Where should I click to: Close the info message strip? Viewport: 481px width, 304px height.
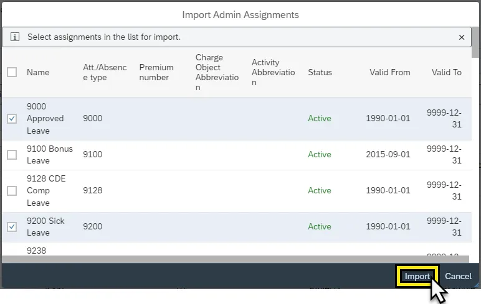pyautogui.click(x=461, y=37)
